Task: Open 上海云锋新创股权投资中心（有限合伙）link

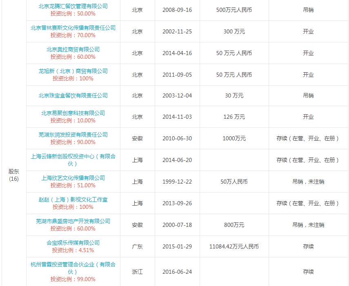Action: 73,160
